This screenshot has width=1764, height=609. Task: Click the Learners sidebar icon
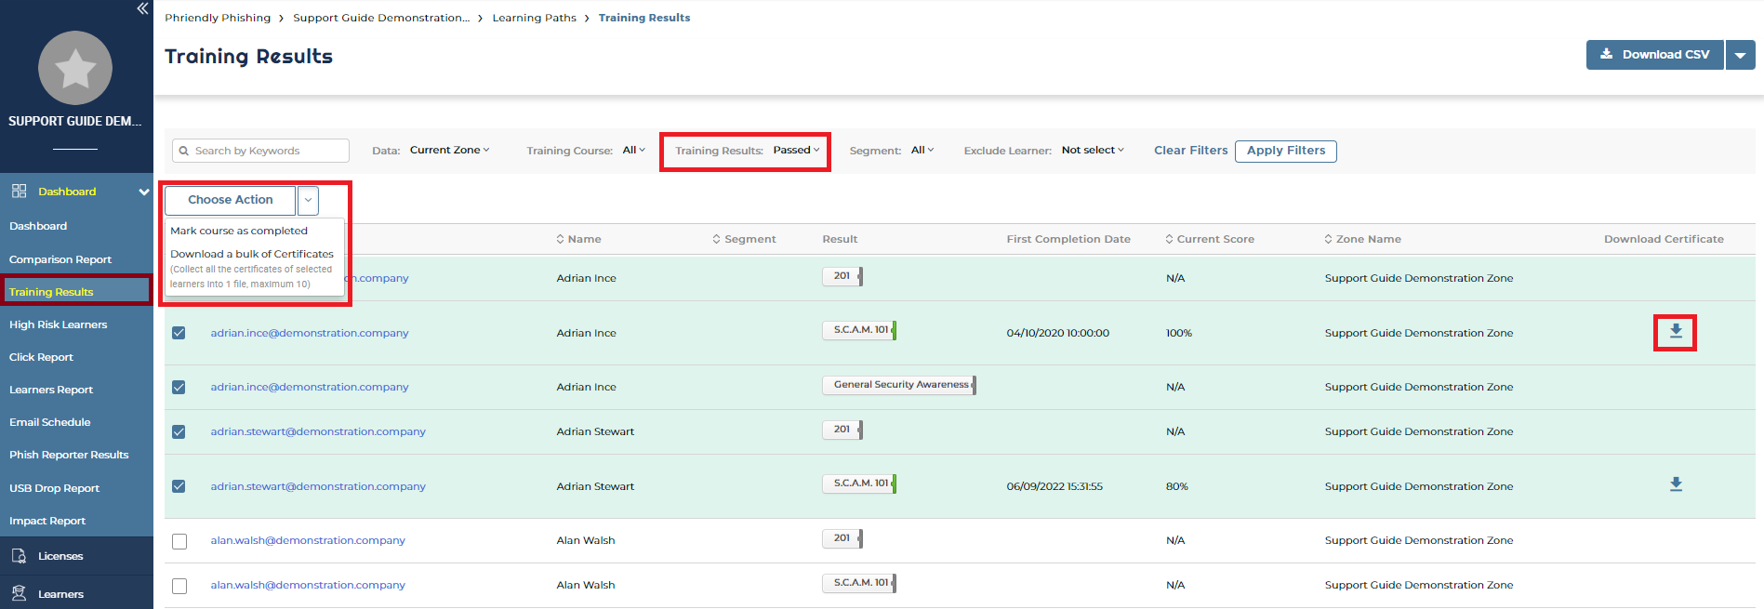tap(19, 593)
